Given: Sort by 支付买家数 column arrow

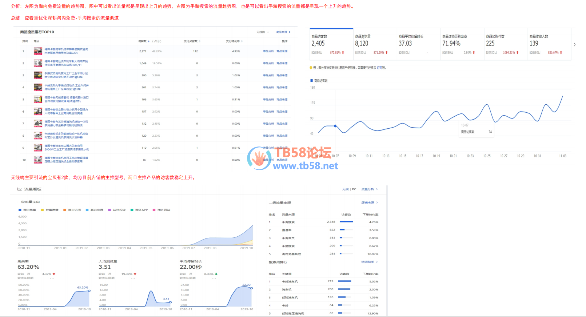Looking at the screenshot, I should pos(200,41).
